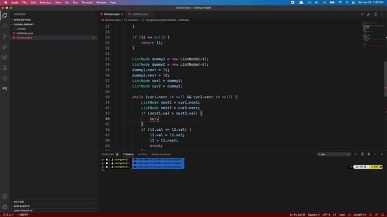
Task: Open notifications bell in status bar
Action: point(382,215)
